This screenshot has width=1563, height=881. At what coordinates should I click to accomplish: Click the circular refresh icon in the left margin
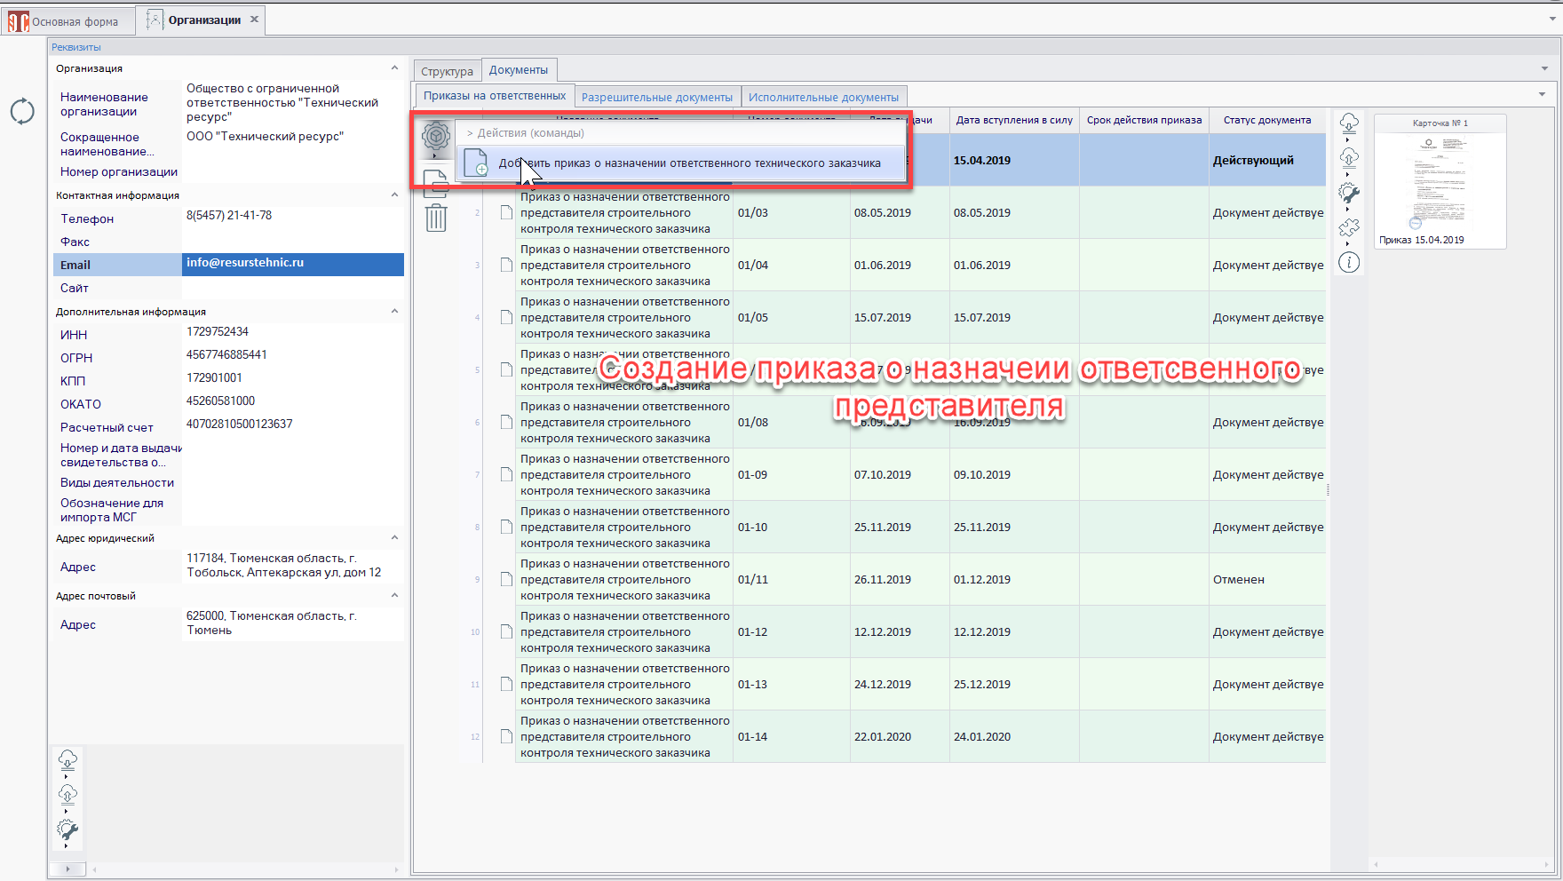point(22,111)
